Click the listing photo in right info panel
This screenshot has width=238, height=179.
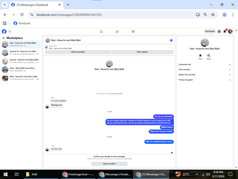[x=205, y=42]
